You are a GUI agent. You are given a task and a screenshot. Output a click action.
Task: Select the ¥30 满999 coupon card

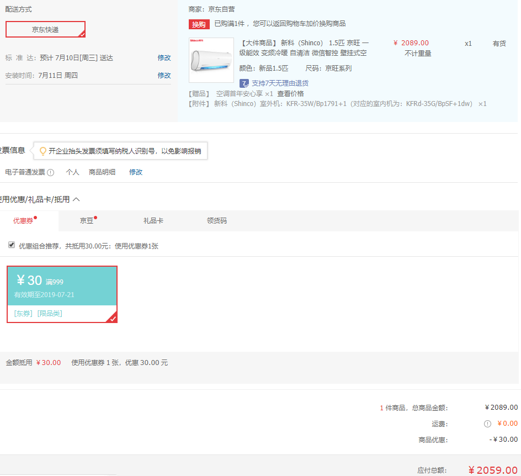click(62, 294)
